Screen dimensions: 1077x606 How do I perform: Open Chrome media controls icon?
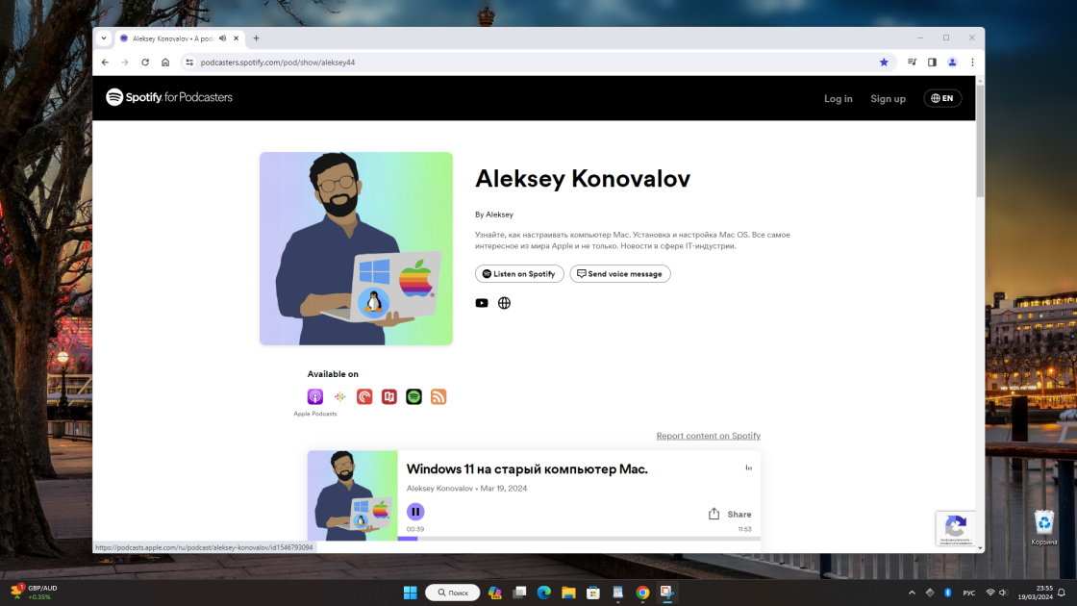[913, 63]
